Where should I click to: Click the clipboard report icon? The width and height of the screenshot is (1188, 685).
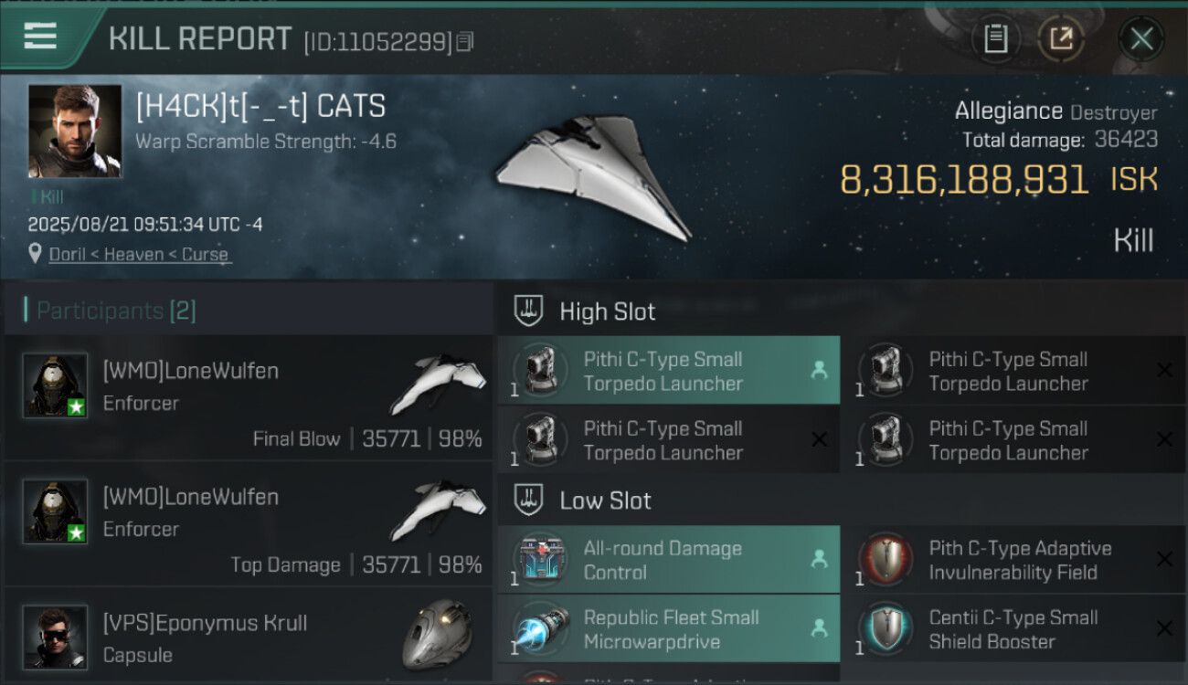(x=995, y=39)
